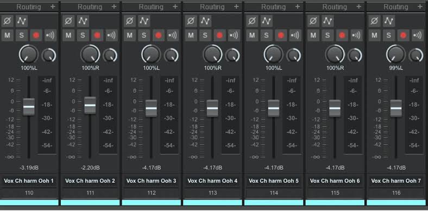The width and height of the screenshot is (428, 211).
Task: Toggle input monitoring on Vox Ch harm Ooh 2
Action: pos(112,35)
